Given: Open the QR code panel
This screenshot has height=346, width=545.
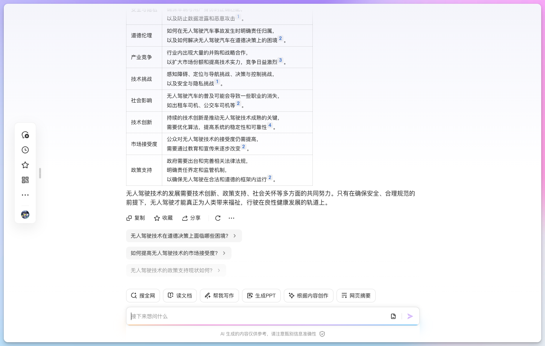Looking at the screenshot, I should (25, 180).
